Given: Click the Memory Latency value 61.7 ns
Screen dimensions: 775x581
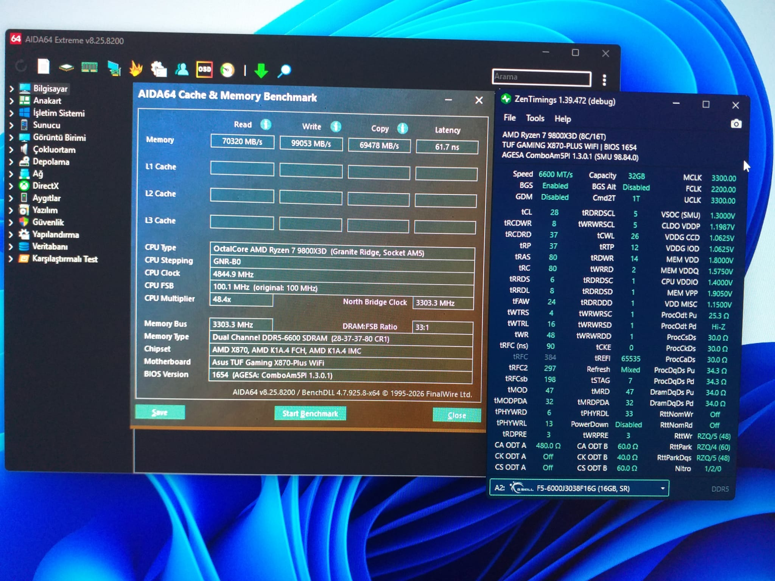Looking at the screenshot, I should click(x=447, y=147).
